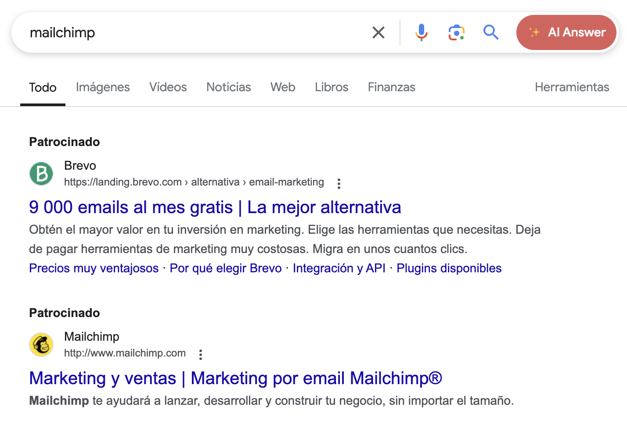The height and width of the screenshot is (428, 627).
Task: Switch to the Vídeos tab
Action: [x=168, y=87]
